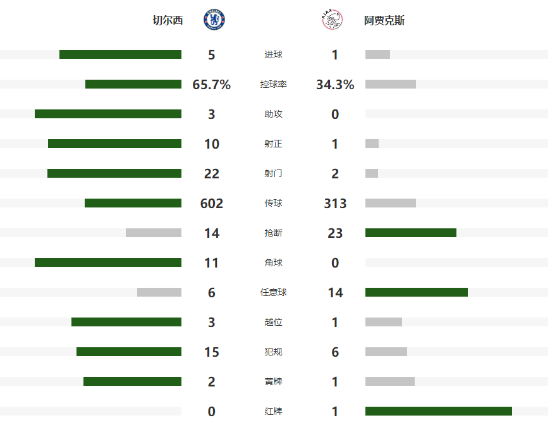Click Chelsea's green 角球 corners bar
The width and height of the screenshot is (550, 432).
[108, 262]
